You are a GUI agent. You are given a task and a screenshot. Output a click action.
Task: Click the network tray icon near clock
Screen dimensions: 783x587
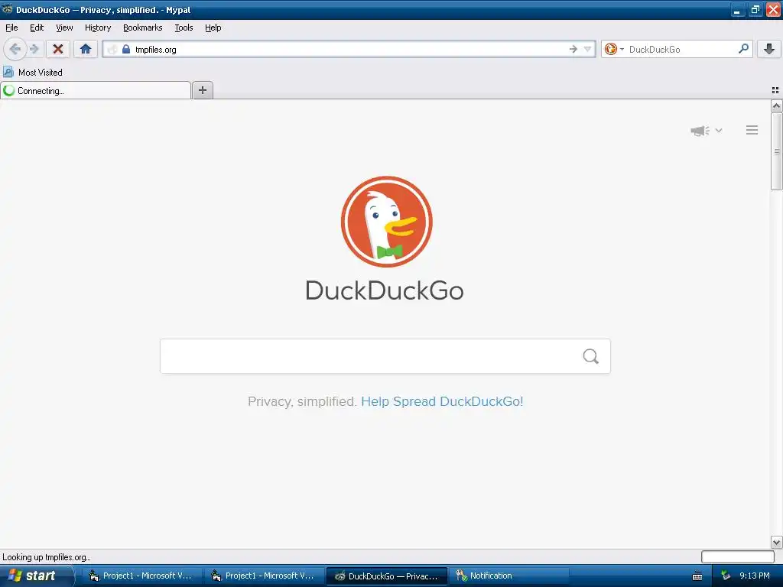pos(726,576)
